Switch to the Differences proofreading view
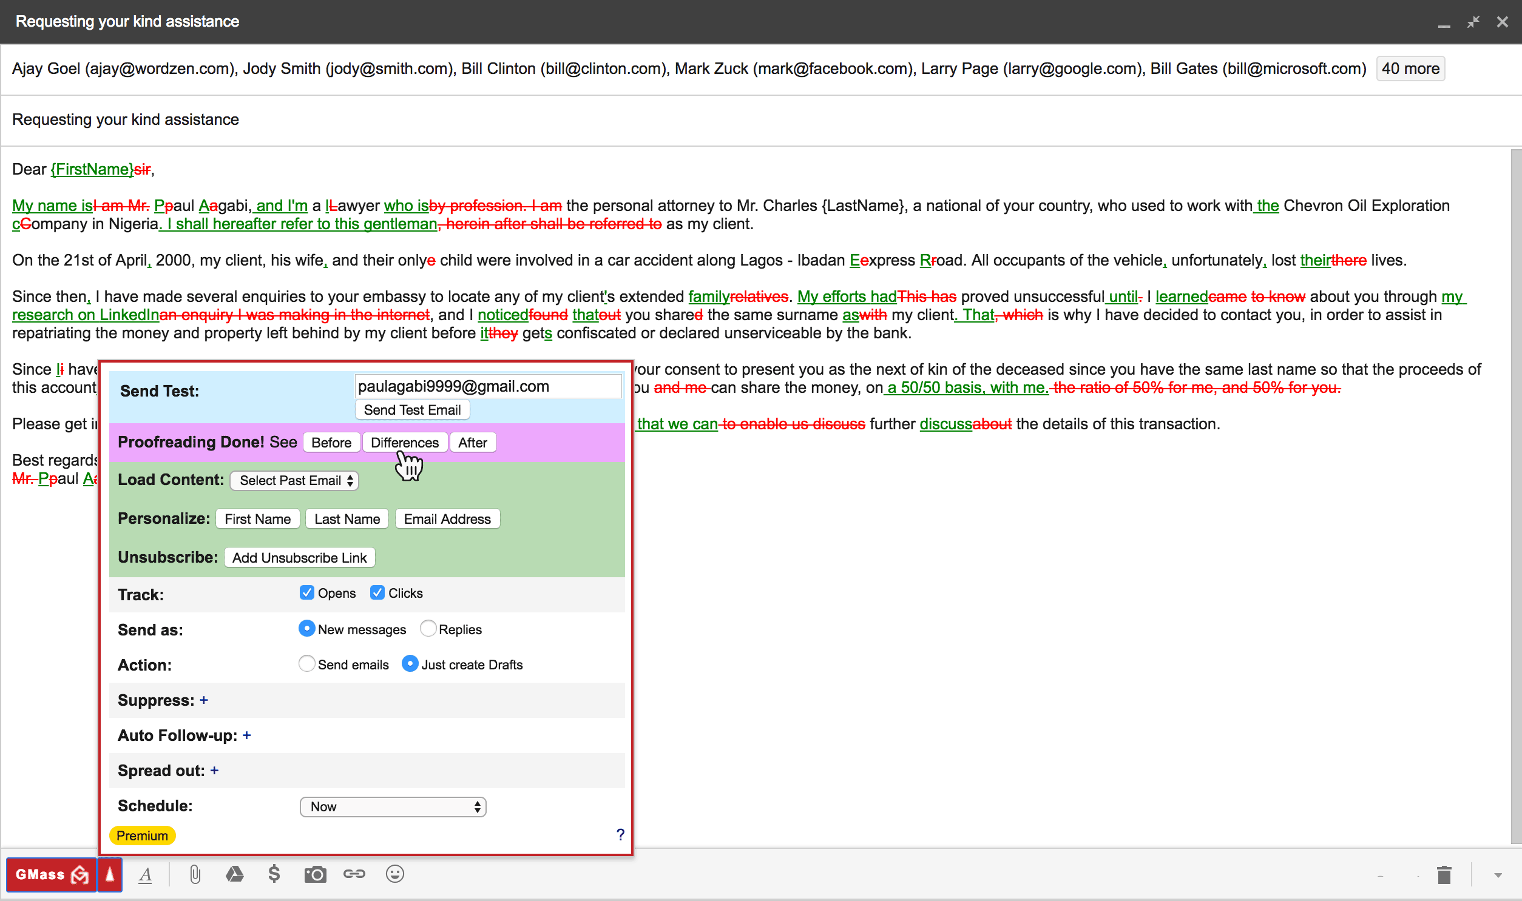 (x=405, y=442)
